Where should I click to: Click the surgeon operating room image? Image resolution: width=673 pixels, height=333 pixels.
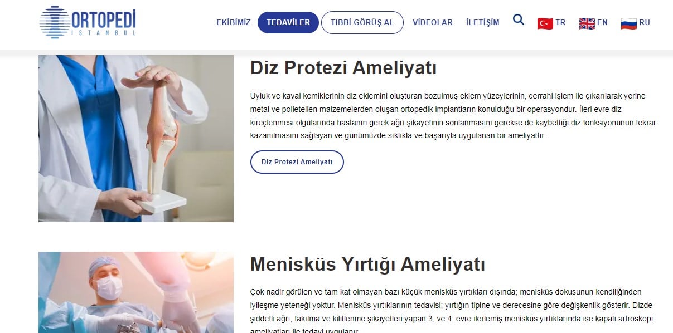pos(136,292)
